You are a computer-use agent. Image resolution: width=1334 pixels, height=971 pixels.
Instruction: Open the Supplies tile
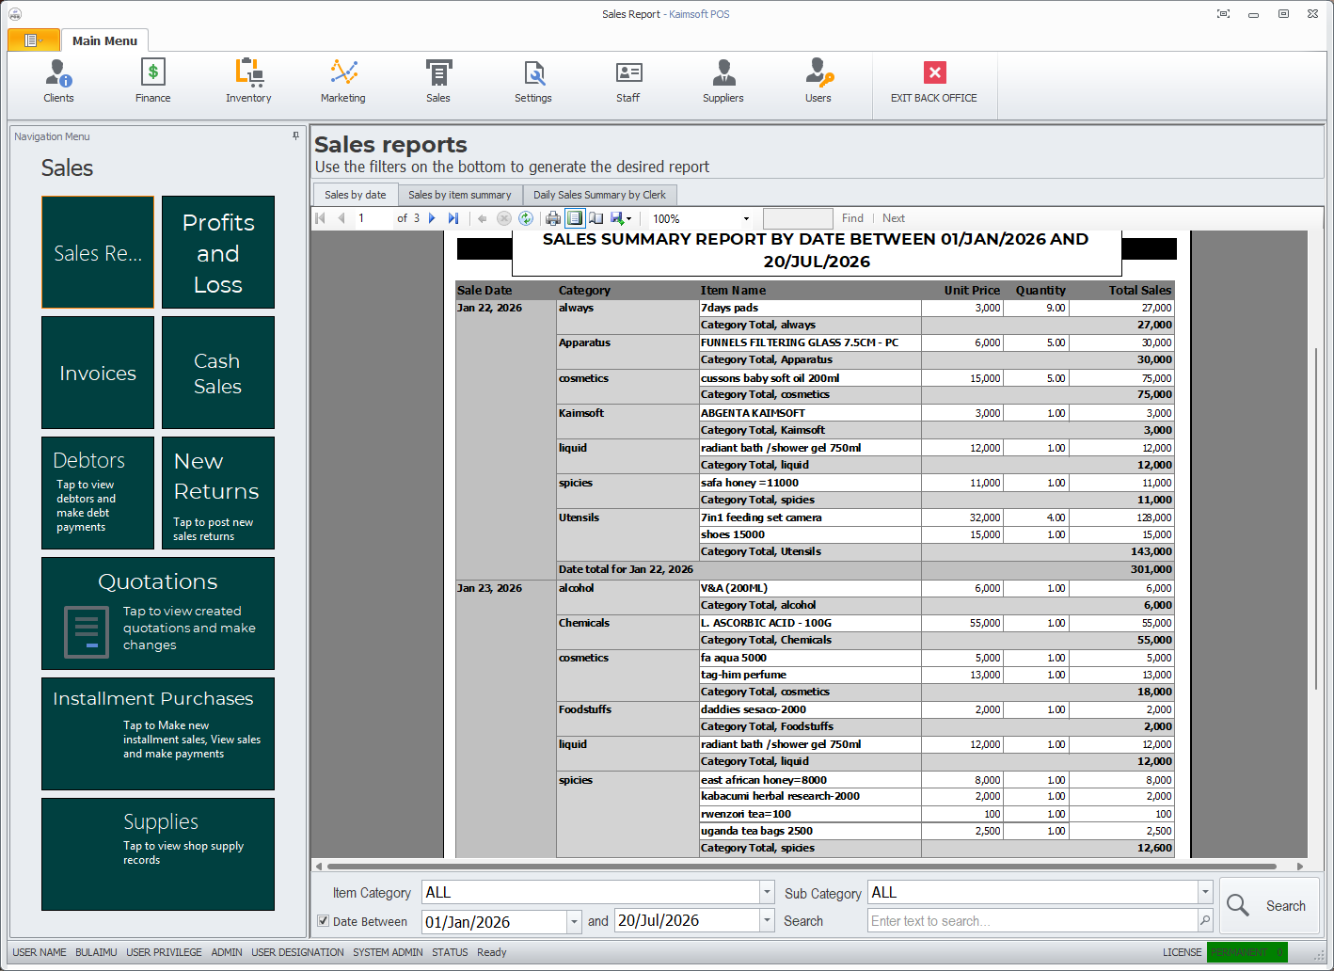[158, 854]
